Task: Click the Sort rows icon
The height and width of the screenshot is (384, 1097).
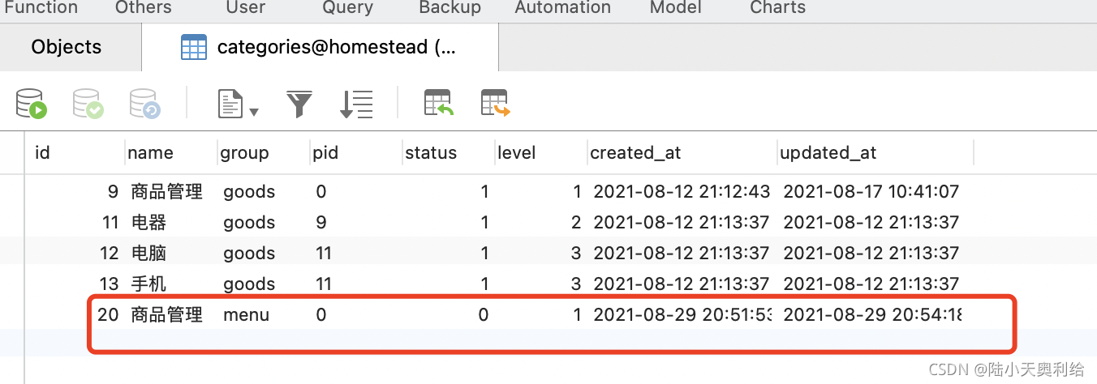Action: pyautogui.click(x=356, y=104)
